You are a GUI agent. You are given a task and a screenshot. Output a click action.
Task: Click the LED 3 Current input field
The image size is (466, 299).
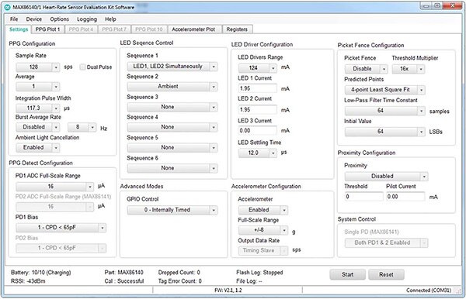[258, 131]
